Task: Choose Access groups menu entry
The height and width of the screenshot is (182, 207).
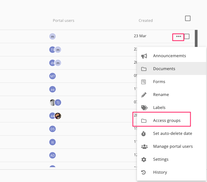Action: tap(167, 121)
